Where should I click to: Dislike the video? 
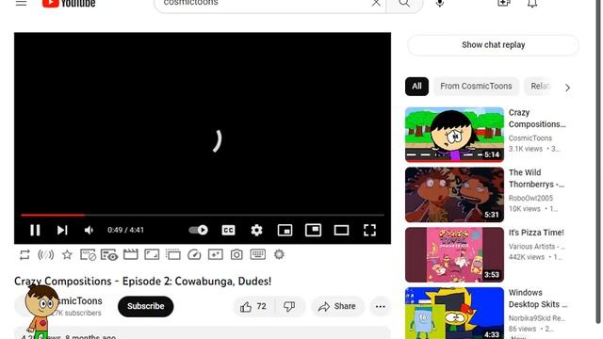click(289, 306)
